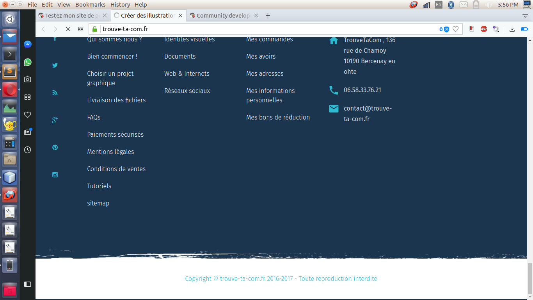The width and height of the screenshot is (533, 300).
Task: Switch to the Community development tab
Action: point(224,16)
